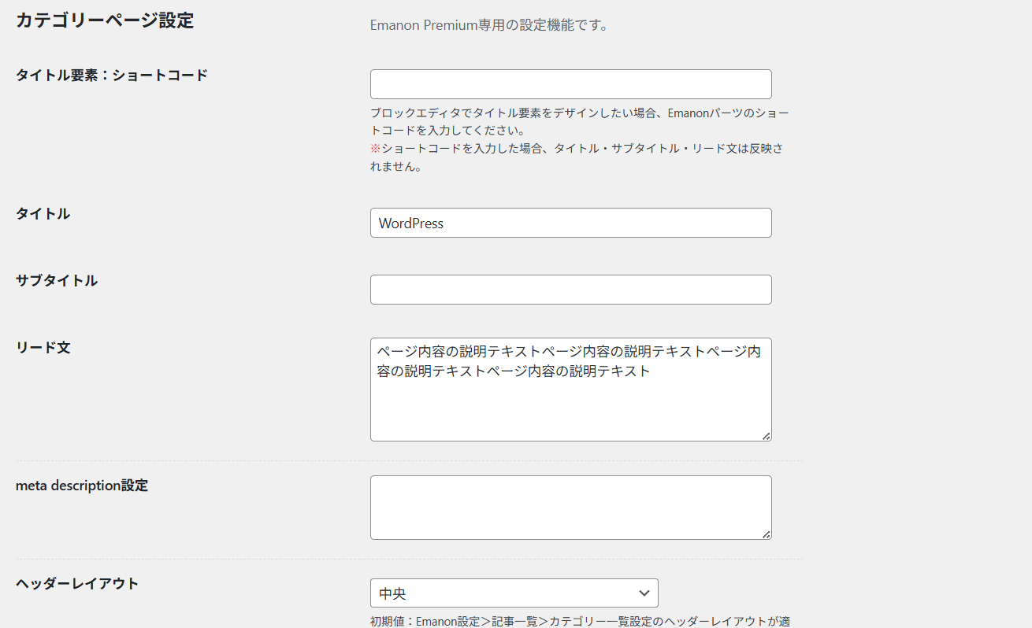Image resolution: width=1032 pixels, height=628 pixels.
Task: Focus the empty サブタイトル input box
Action: [570, 290]
